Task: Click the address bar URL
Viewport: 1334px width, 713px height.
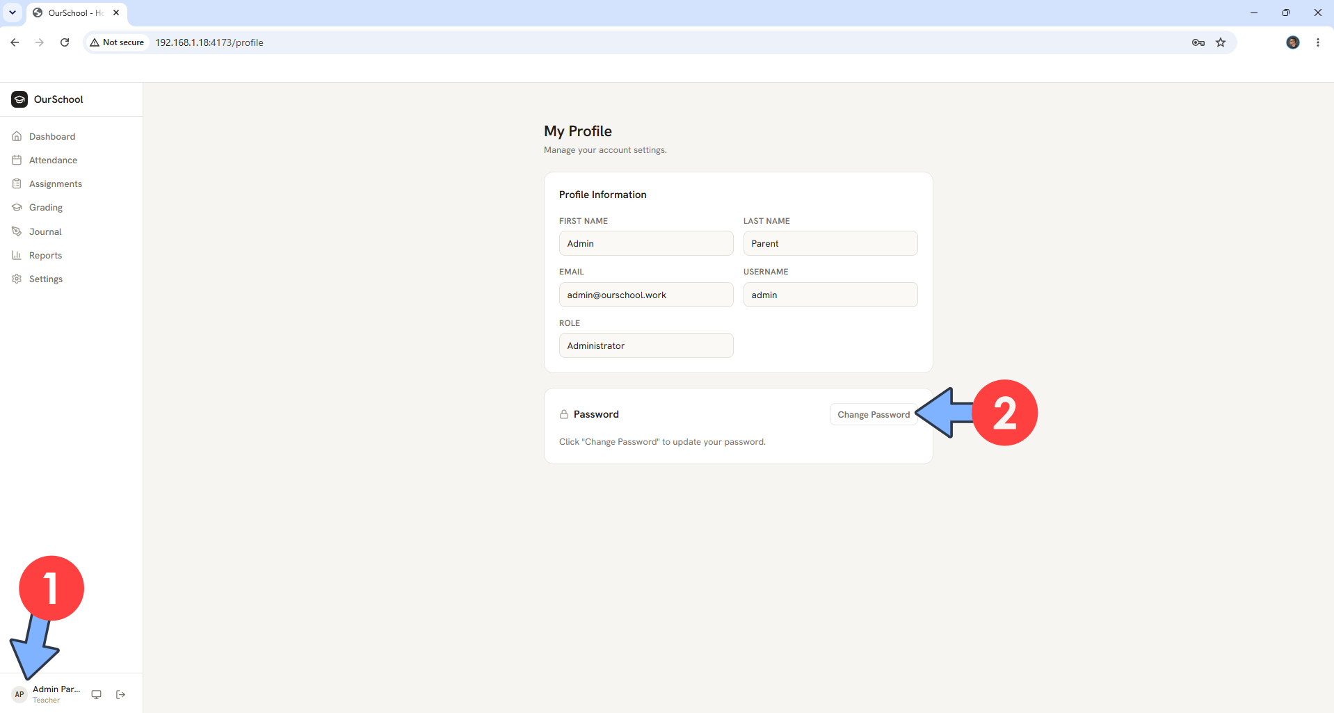Action: pos(209,42)
